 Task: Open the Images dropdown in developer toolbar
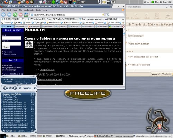[40, 23]
